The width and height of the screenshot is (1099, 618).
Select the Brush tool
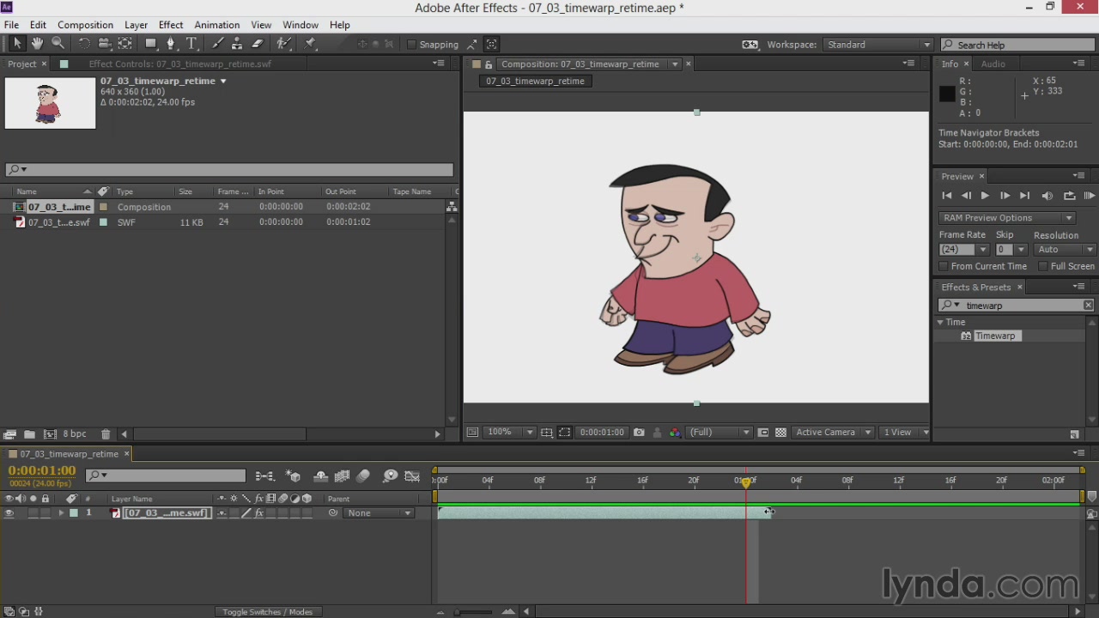(x=218, y=44)
